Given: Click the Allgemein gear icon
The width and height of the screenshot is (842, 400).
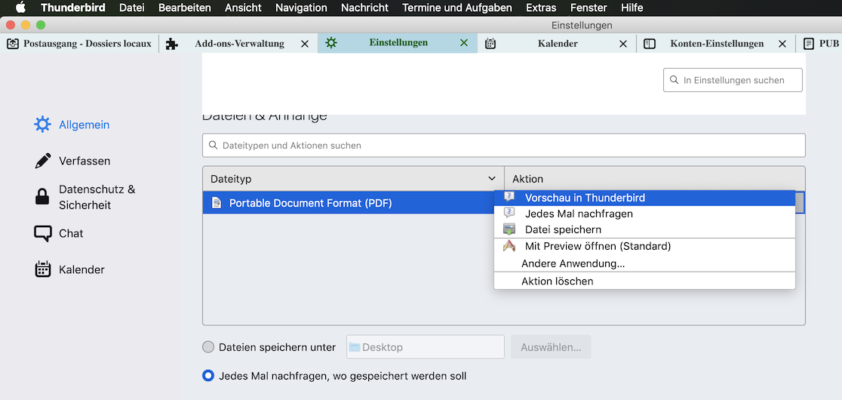Looking at the screenshot, I should coord(42,125).
